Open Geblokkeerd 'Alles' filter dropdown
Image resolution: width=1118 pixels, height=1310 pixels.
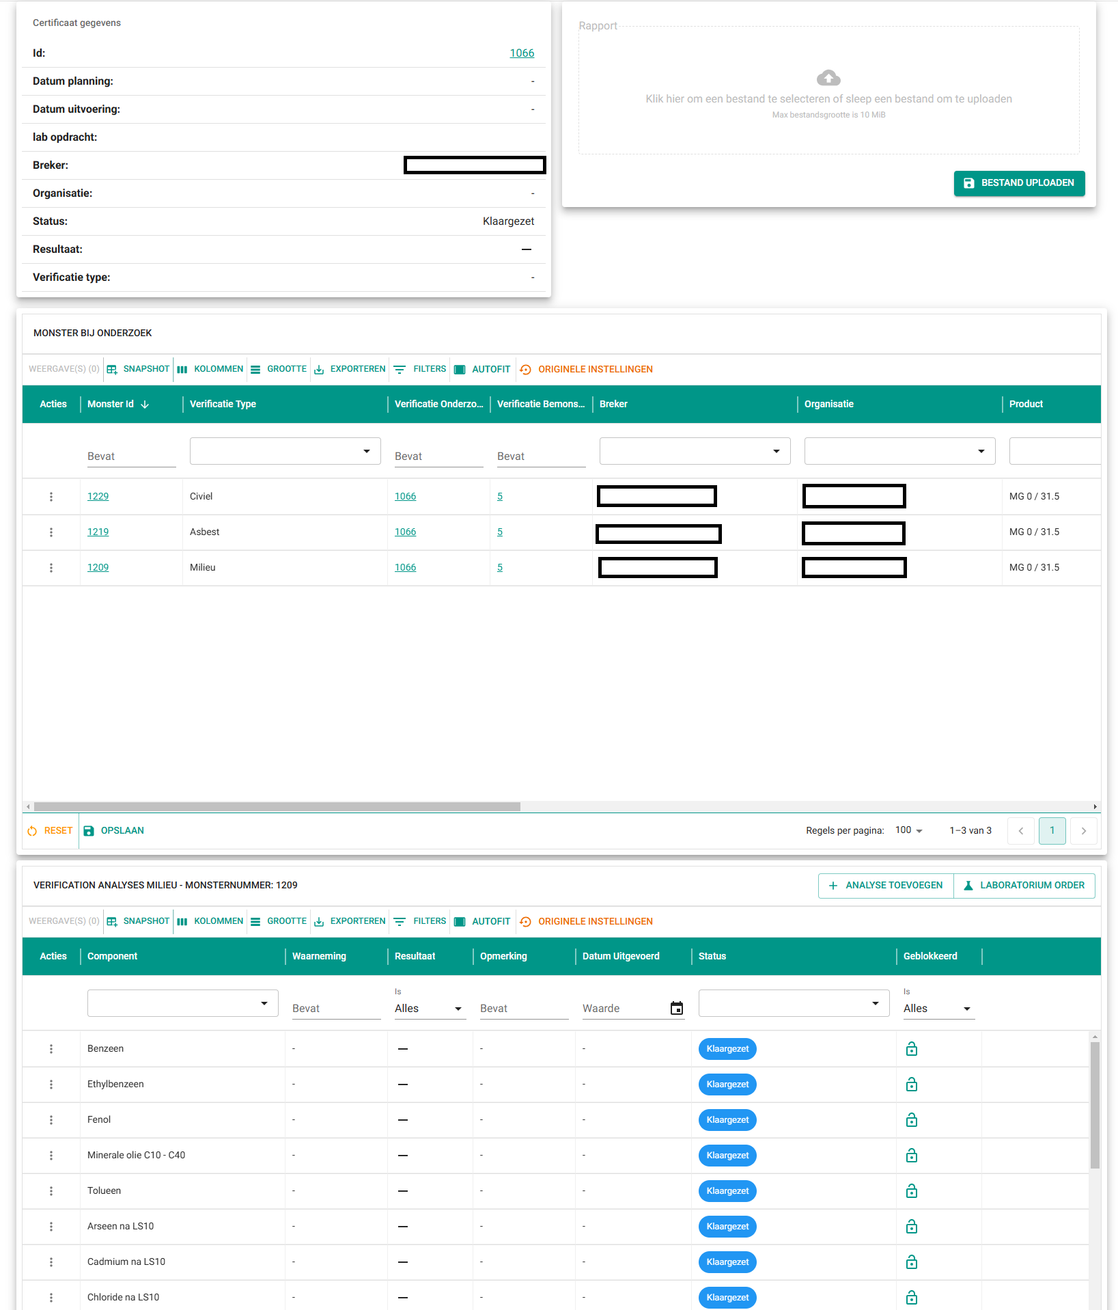(x=939, y=1009)
